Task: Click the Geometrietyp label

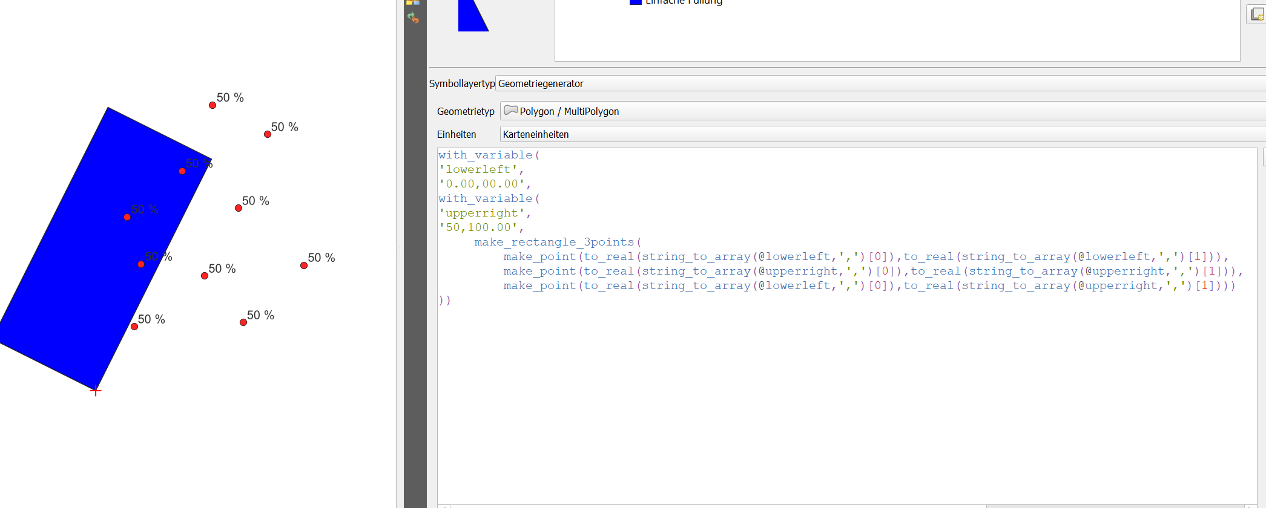Action: pyautogui.click(x=466, y=111)
